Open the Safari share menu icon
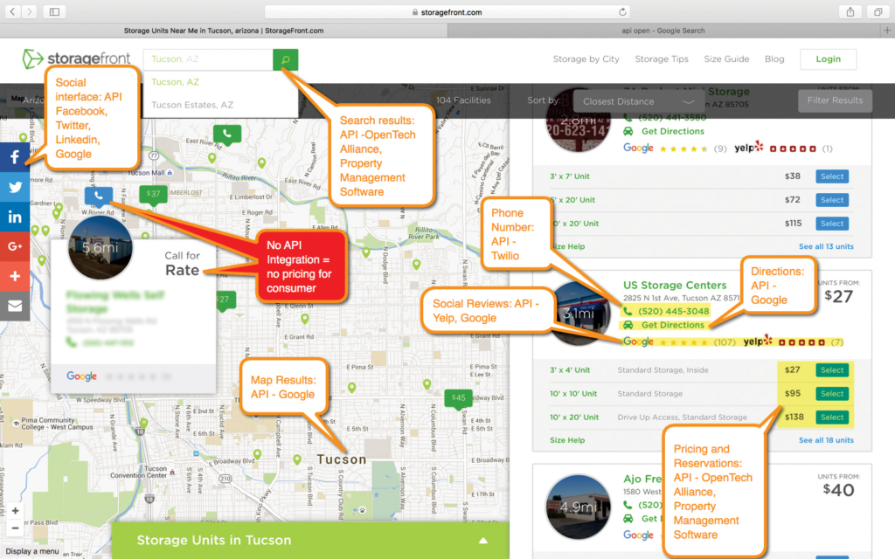The width and height of the screenshot is (895, 559). click(850, 11)
